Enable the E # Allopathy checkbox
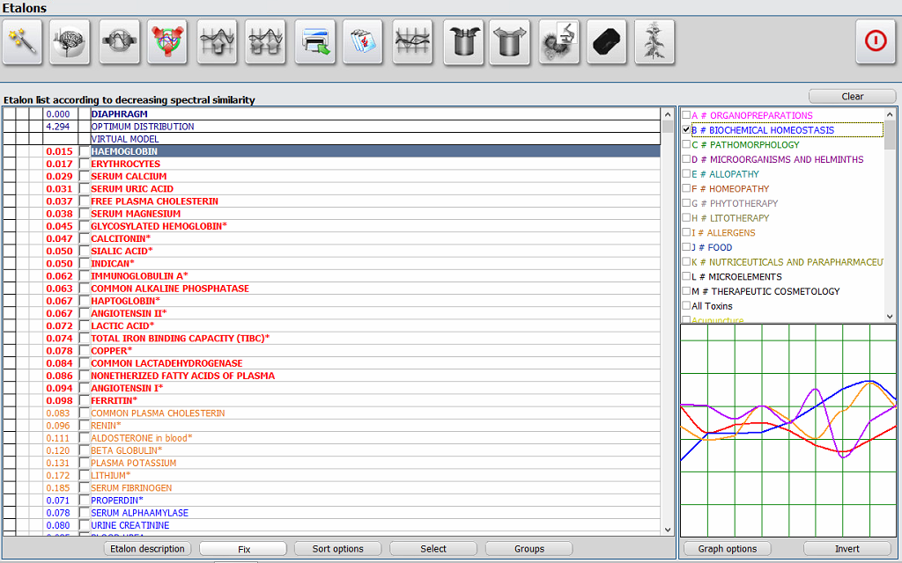The height and width of the screenshot is (563, 902). (686, 174)
